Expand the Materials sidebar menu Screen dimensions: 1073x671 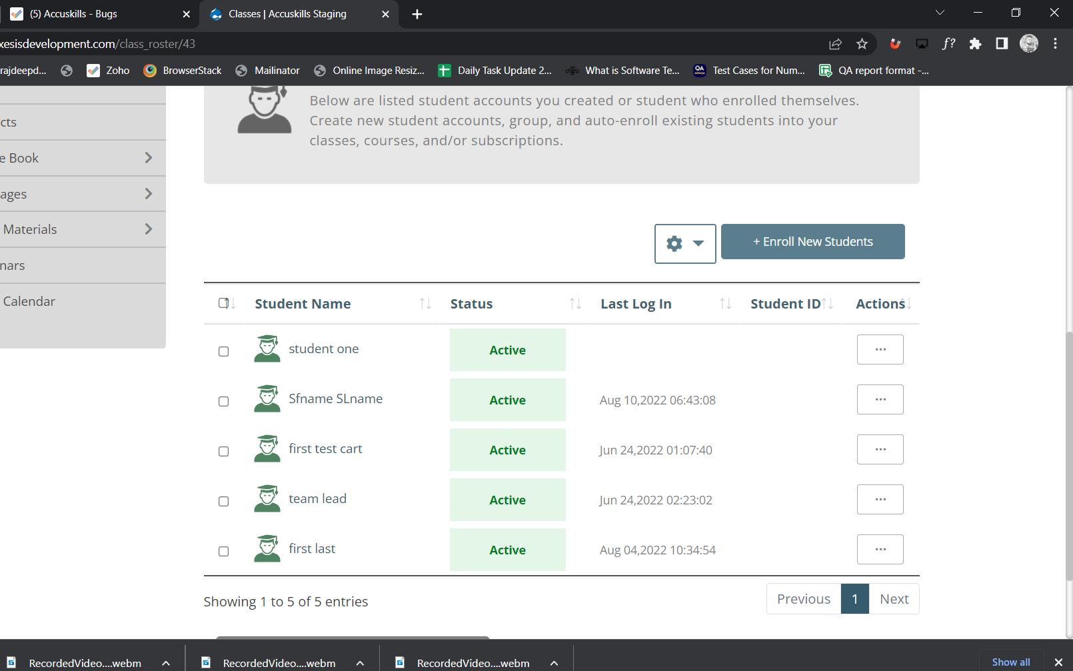tap(80, 229)
